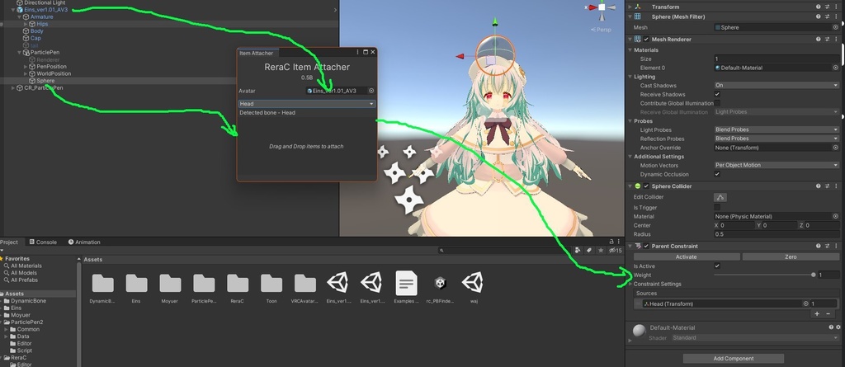Select the Item Attacher window tab
The image size is (845, 367).
coord(257,53)
